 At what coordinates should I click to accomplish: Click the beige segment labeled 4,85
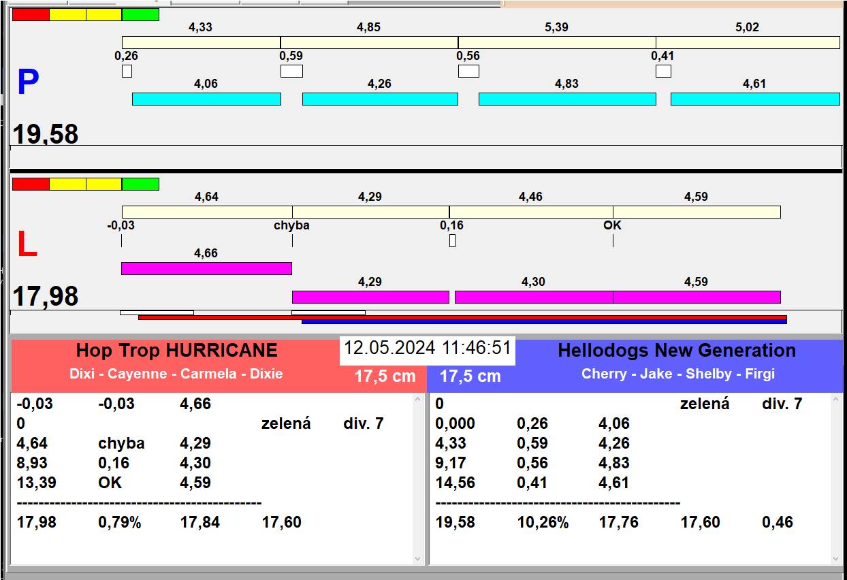click(369, 42)
